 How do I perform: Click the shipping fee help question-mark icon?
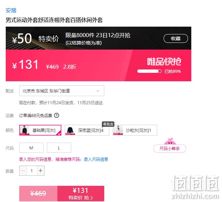56,116
